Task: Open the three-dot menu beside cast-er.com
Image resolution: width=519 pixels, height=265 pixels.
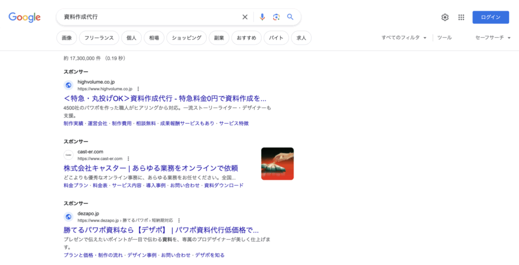Action: [x=128, y=159]
